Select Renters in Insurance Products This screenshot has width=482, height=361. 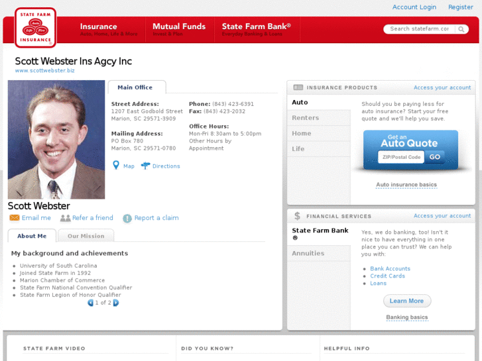[x=319, y=118]
